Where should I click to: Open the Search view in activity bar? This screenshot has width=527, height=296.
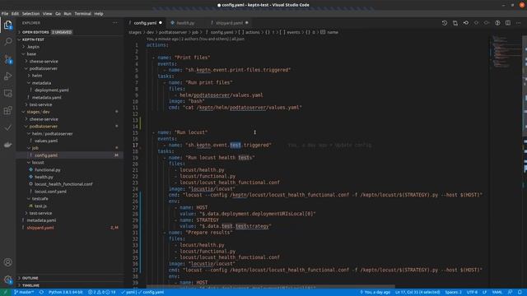click(x=7, y=42)
